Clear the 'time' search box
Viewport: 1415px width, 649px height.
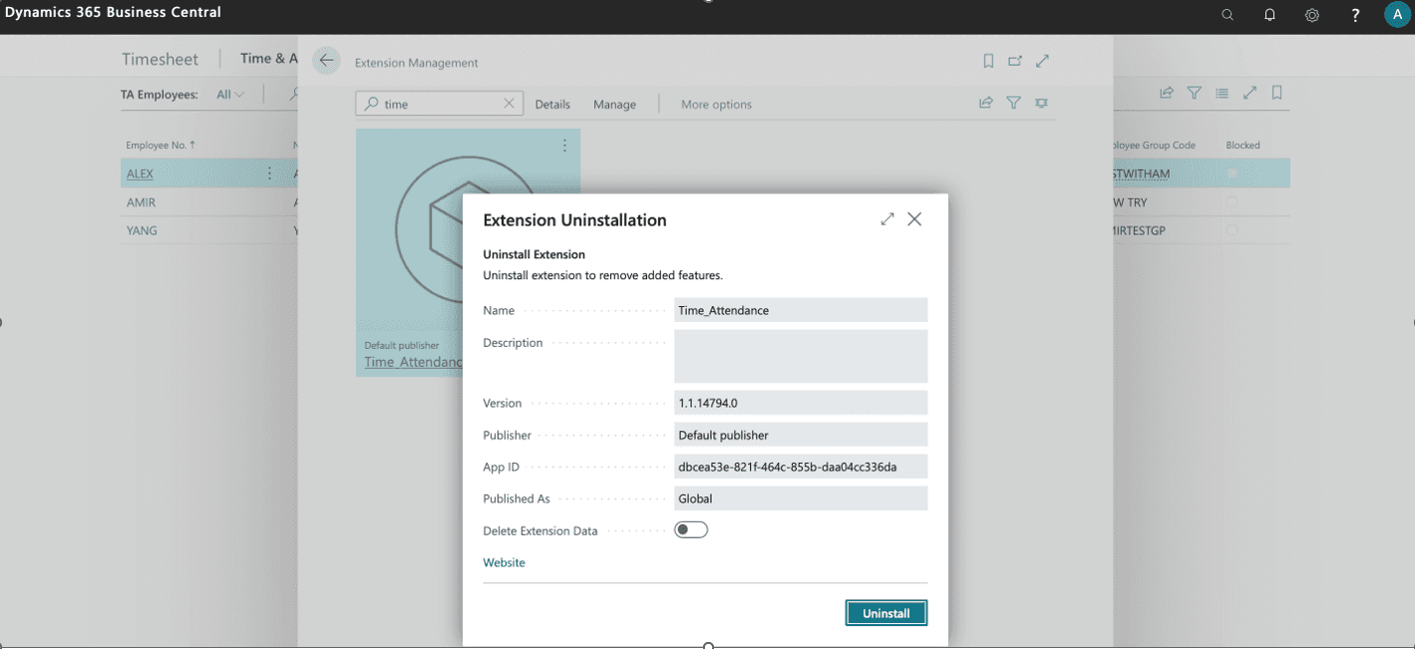tap(509, 104)
